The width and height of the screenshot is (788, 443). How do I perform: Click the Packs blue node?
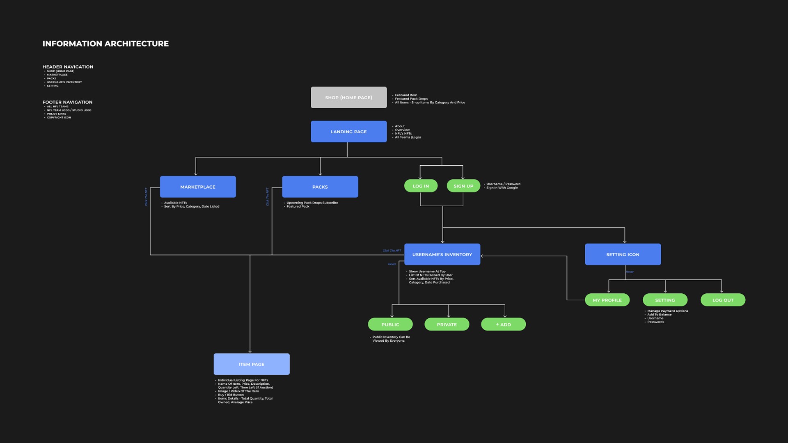pos(320,187)
